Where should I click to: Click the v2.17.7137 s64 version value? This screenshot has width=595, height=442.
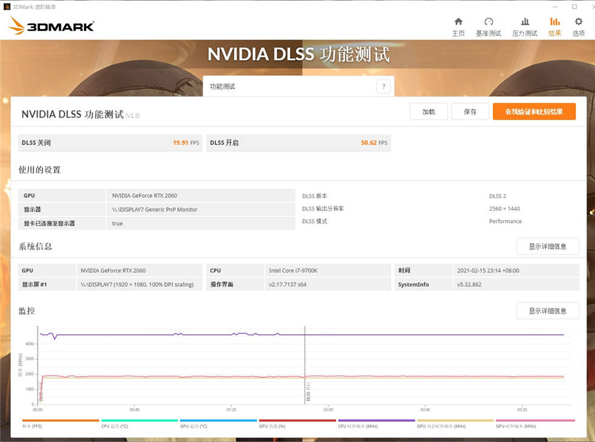tap(287, 285)
